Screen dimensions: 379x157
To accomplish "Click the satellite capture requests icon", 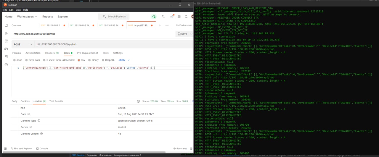I will coord(172,17).
